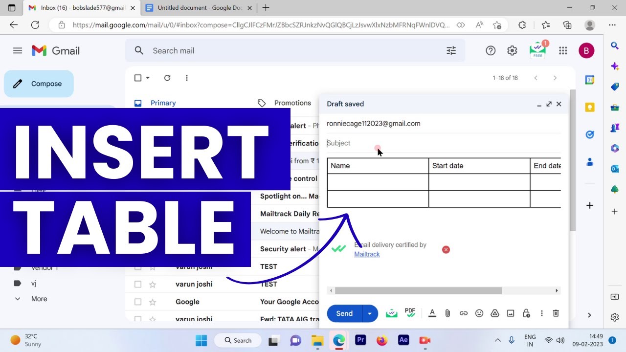
Task: Open the Mailtrack link in signature
Action: pos(367,254)
